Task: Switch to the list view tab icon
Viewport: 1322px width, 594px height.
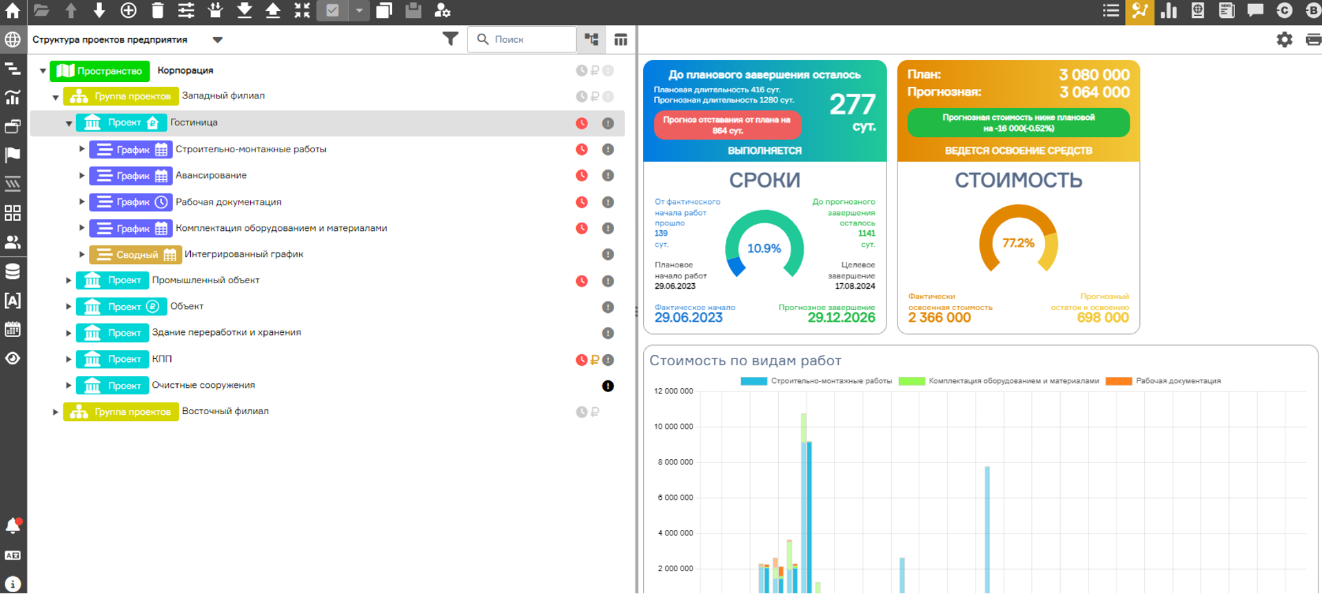Action: pos(1110,10)
